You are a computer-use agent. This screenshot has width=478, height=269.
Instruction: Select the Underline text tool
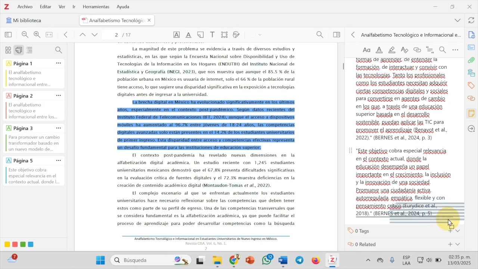tap(189, 35)
